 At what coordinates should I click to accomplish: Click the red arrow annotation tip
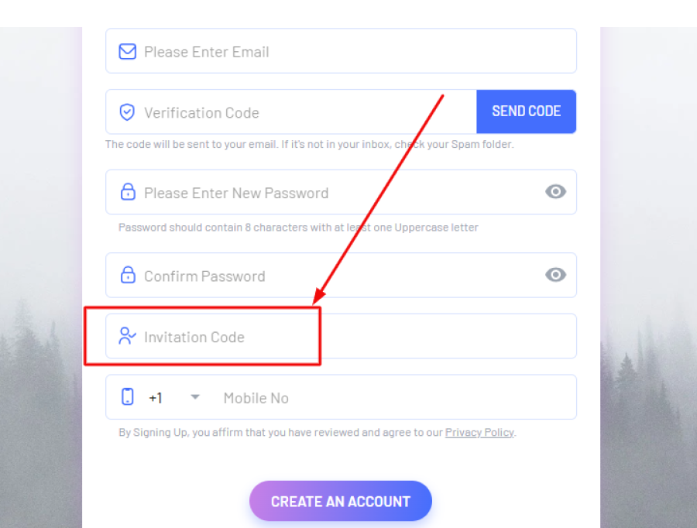(x=315, y=303)
